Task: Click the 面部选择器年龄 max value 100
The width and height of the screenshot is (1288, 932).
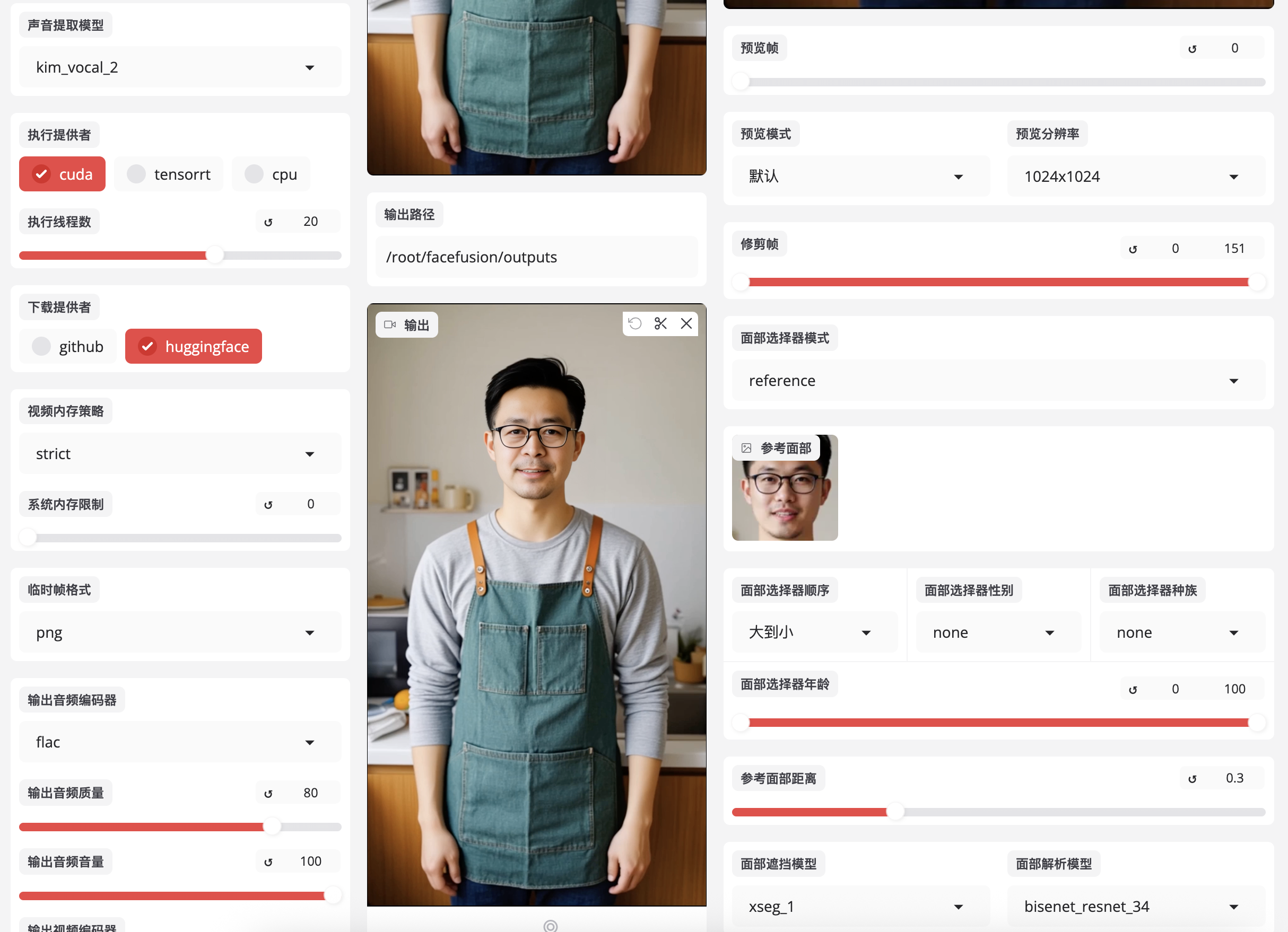Action: pyautogui.click(x=1234, y=689)
